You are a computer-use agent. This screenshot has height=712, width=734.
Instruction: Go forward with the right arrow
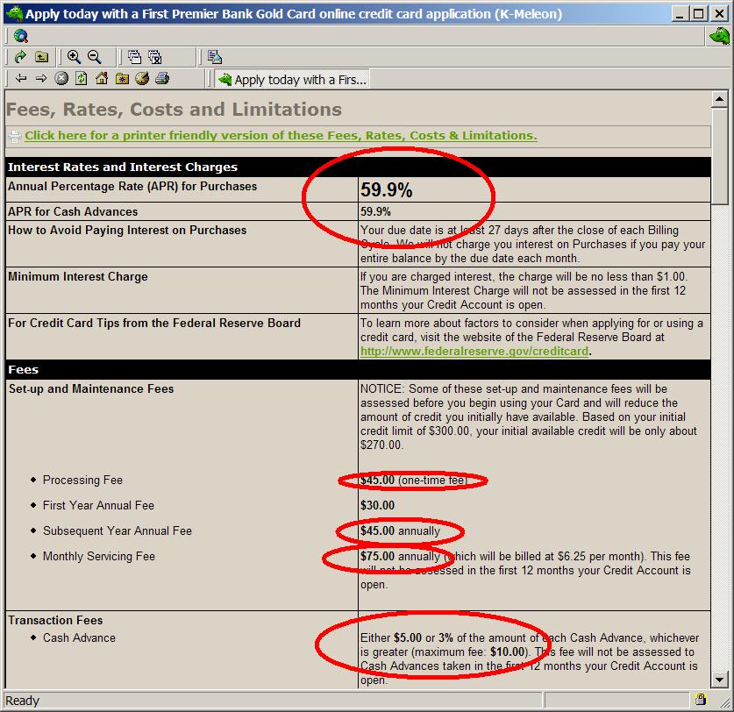click(41, 78)
